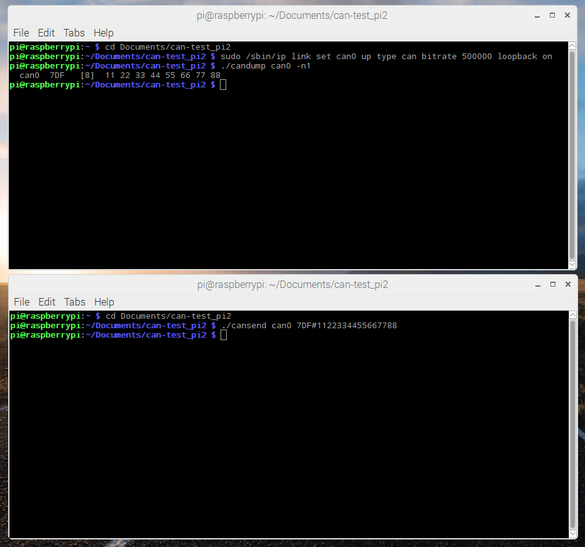Open File menu in the cansend terminal
Screen dimensions: 585x547
pyautogui.click(x=21, y=302)
